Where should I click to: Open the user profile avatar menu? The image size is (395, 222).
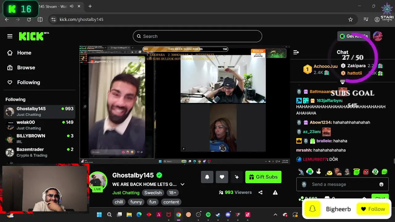[x=378, y=36]
